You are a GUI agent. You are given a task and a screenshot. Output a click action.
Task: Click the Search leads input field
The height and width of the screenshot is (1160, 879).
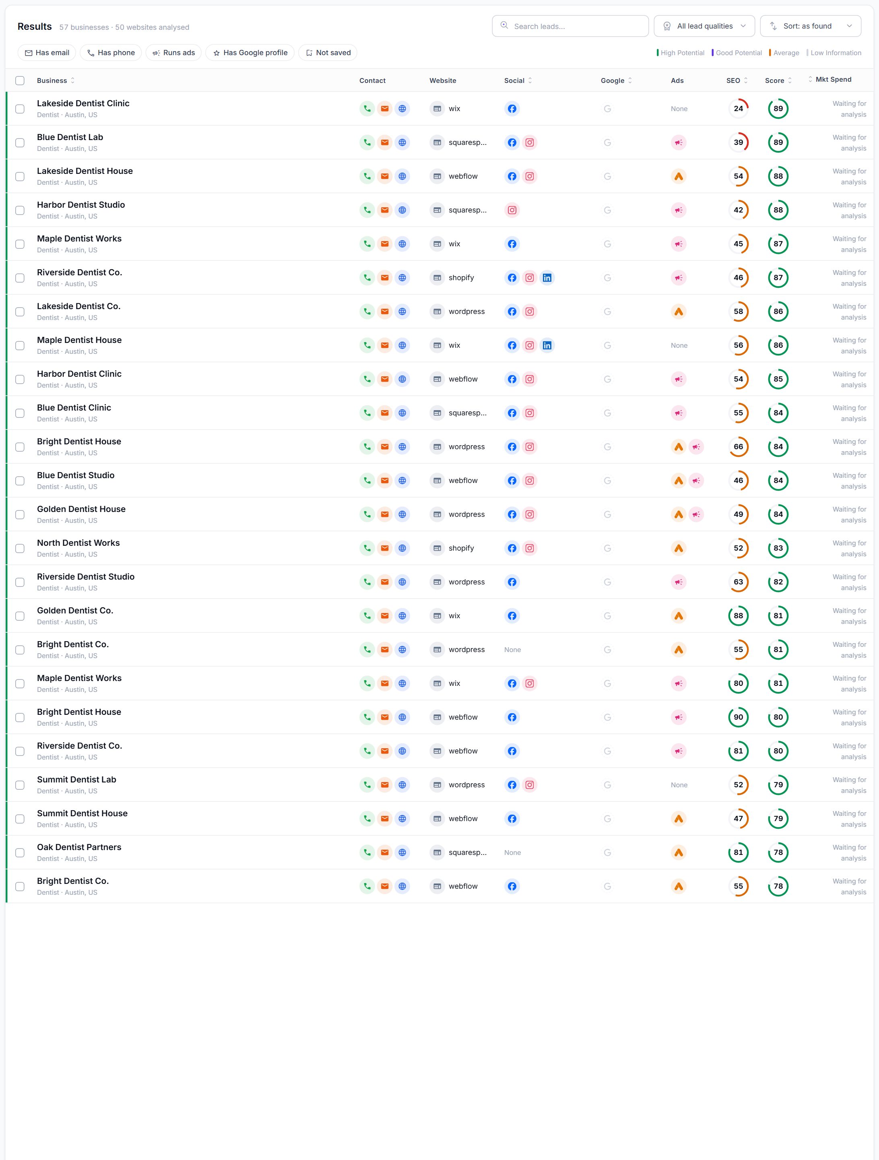click(570, 26)
